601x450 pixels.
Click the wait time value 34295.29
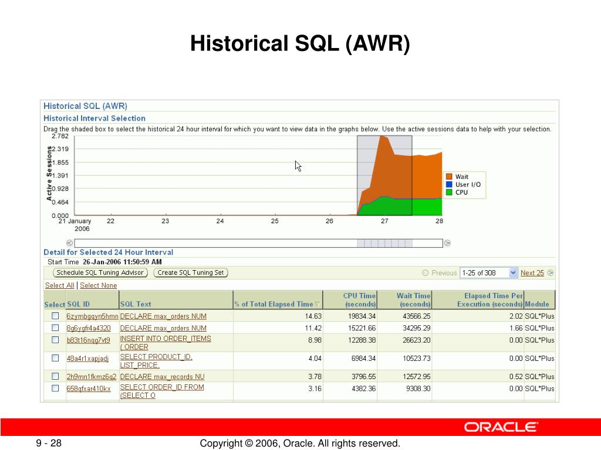(417, 328)
